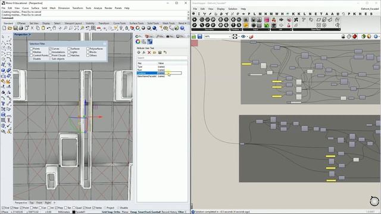Enable the End osnap checkbox

coord(3,208)
